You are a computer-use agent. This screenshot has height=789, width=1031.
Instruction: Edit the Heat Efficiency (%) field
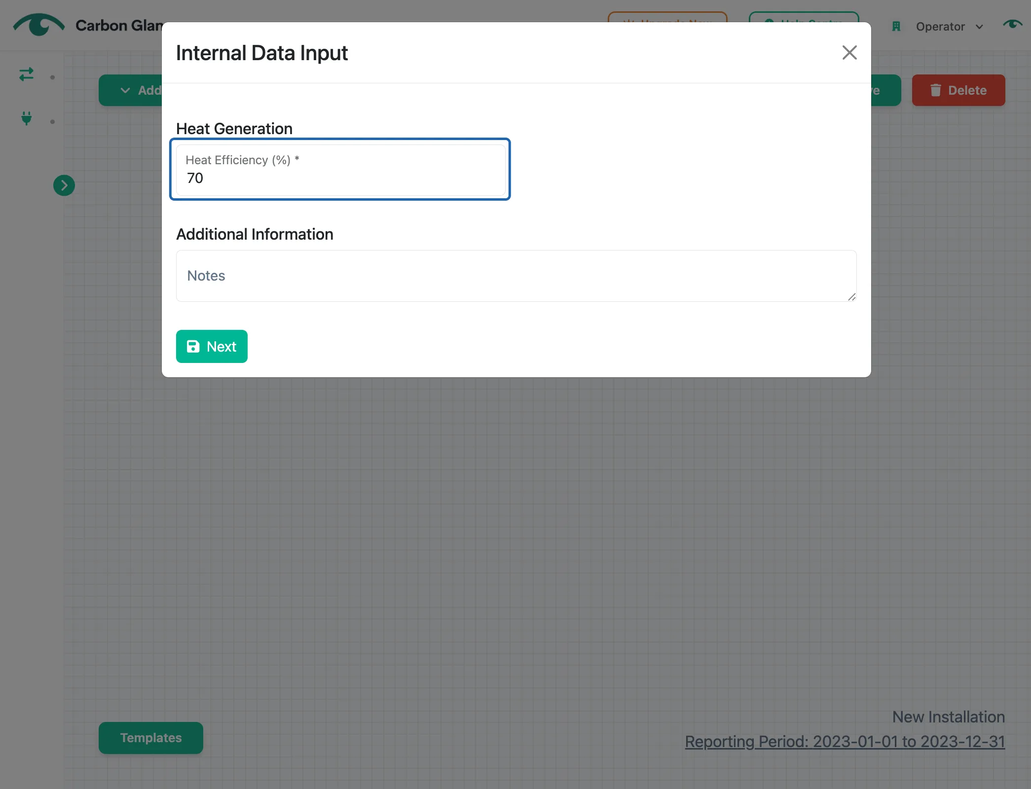click(340, 170)
